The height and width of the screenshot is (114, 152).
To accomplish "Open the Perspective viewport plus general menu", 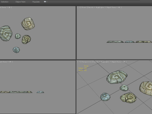I will tap(79, 62).
